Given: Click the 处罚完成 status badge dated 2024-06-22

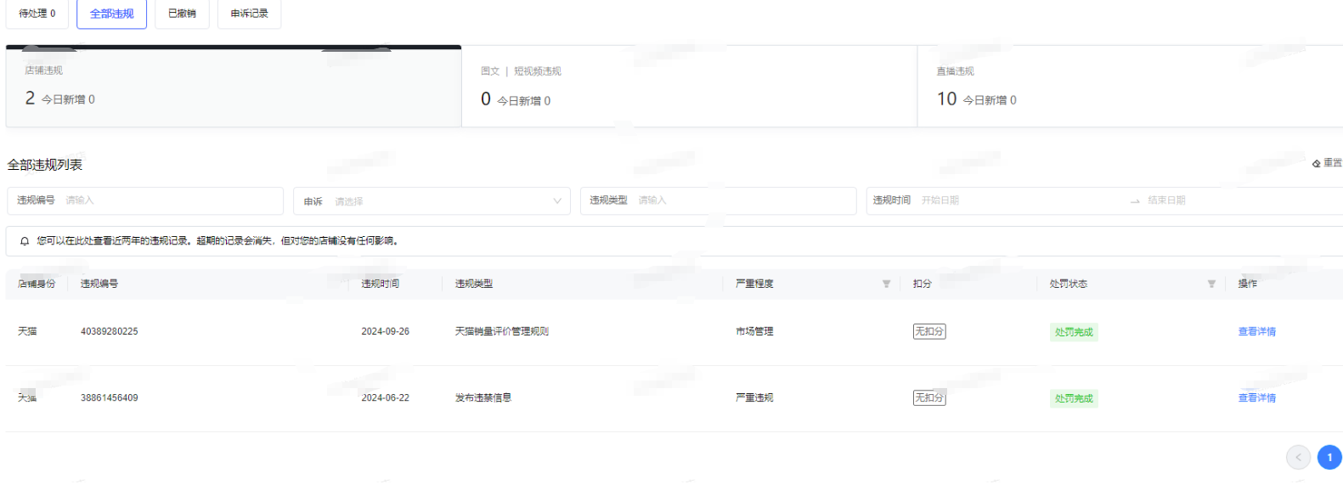Looking at the screenshot, I should click(x=1074, y=398).
